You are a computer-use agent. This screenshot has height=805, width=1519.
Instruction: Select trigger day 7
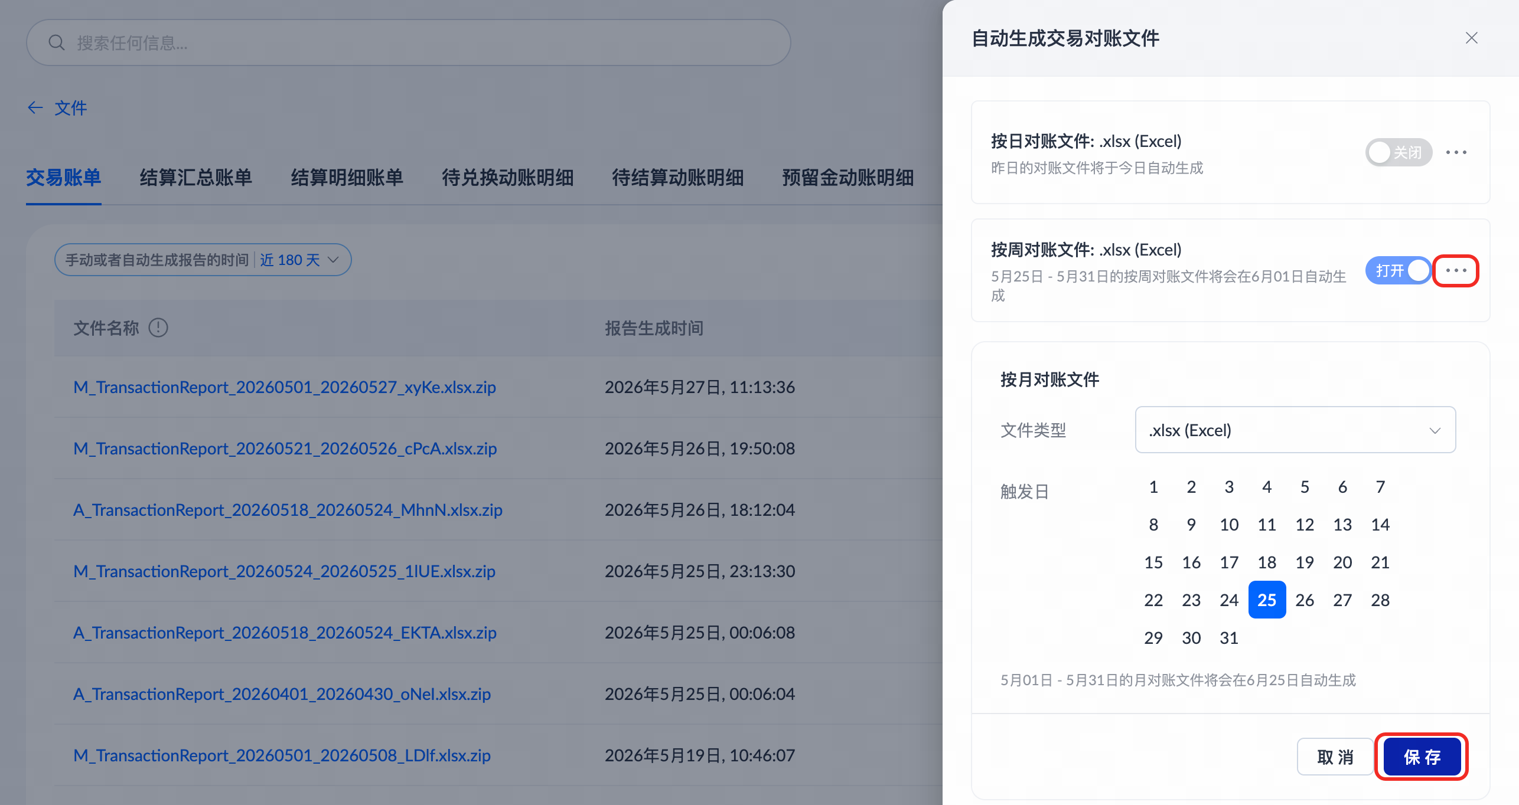[1380, 486]
